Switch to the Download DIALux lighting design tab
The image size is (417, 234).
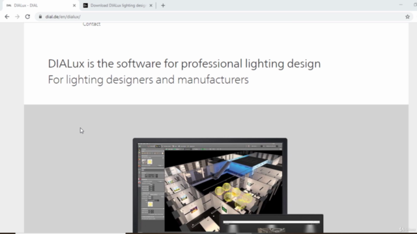(x=117, y=5)
